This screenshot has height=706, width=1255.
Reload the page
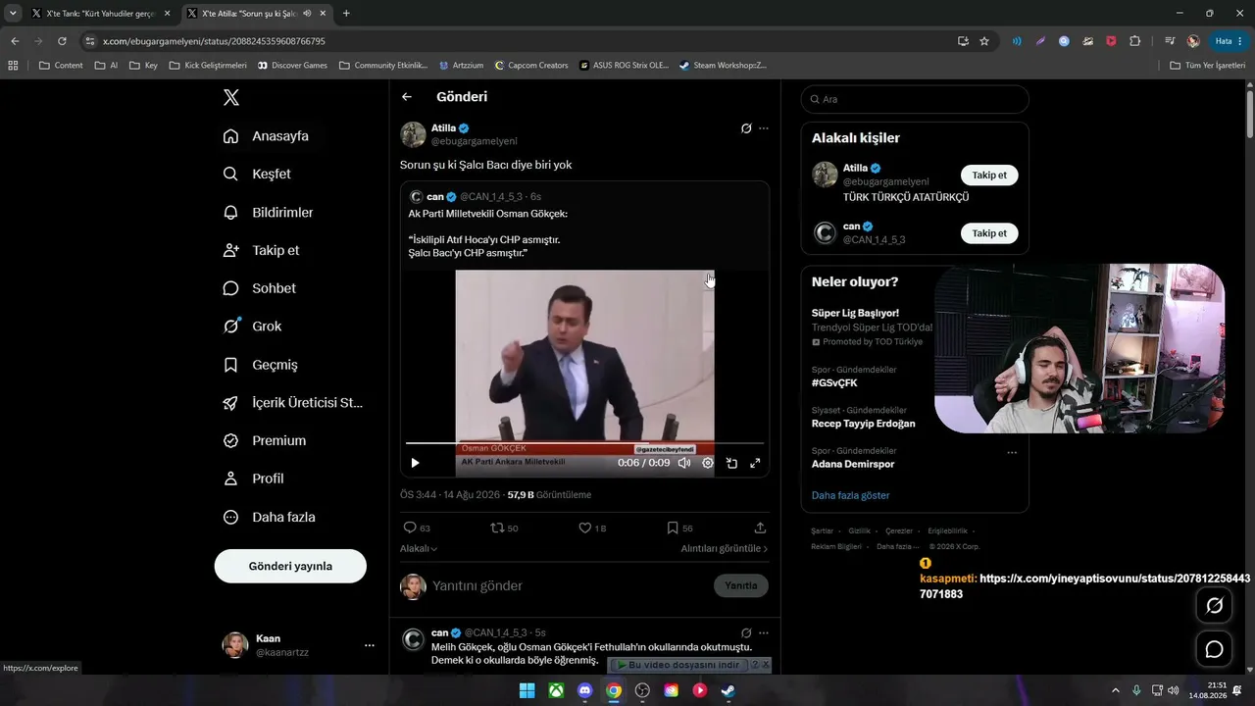click(62, 41)
